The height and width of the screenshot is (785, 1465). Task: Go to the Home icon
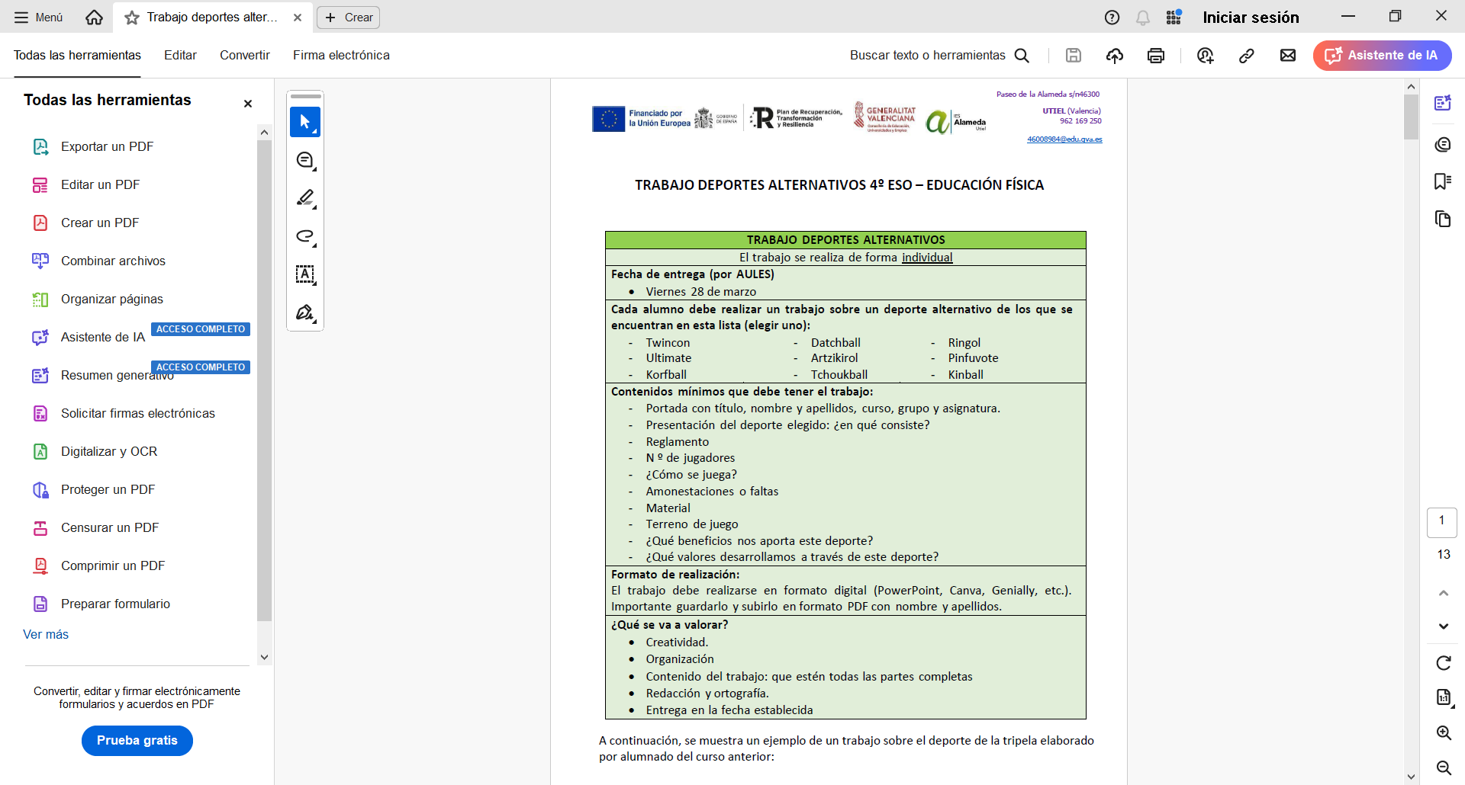pyautogui.click(x=94, y=17)
